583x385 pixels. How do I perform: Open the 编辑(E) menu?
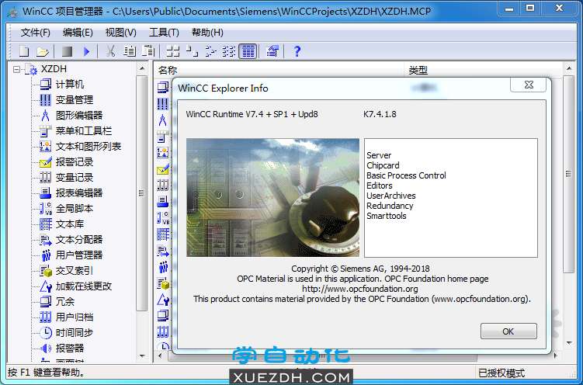point(78,33)
